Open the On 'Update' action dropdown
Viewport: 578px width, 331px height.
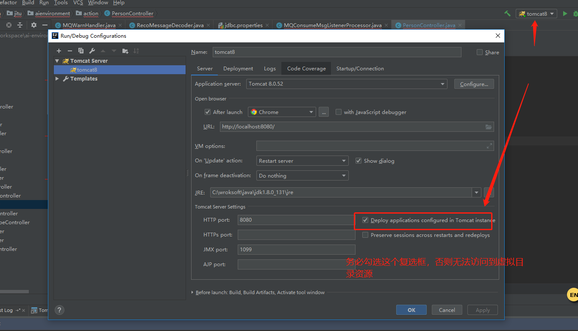pos(303,161)
